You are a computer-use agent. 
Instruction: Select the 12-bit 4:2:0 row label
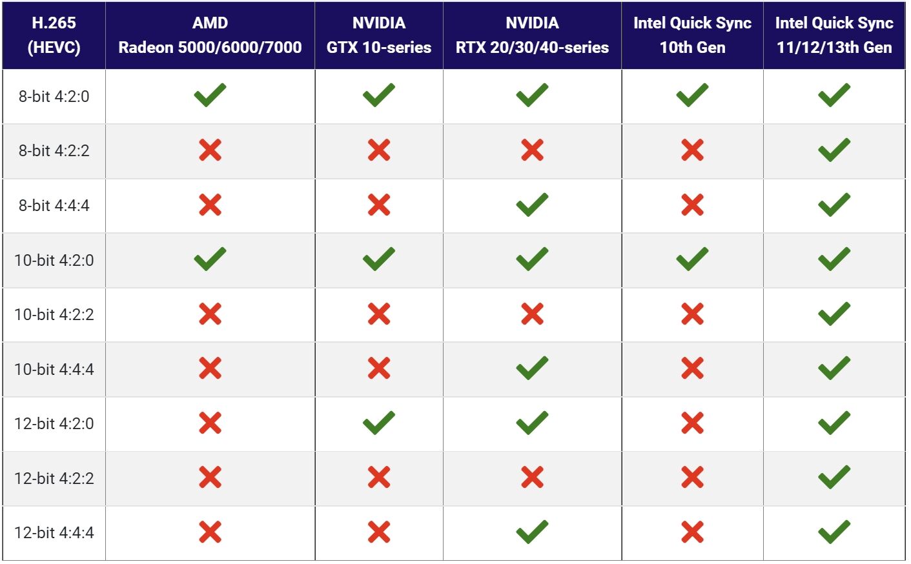54,423
